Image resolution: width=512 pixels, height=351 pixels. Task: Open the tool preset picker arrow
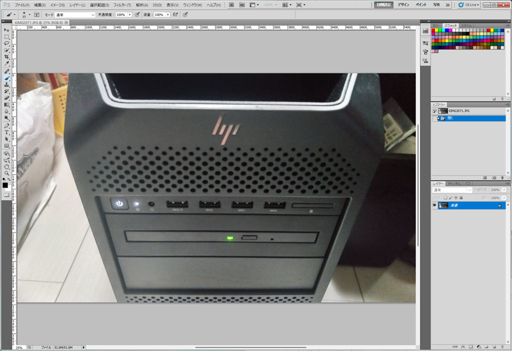point(14,15)
